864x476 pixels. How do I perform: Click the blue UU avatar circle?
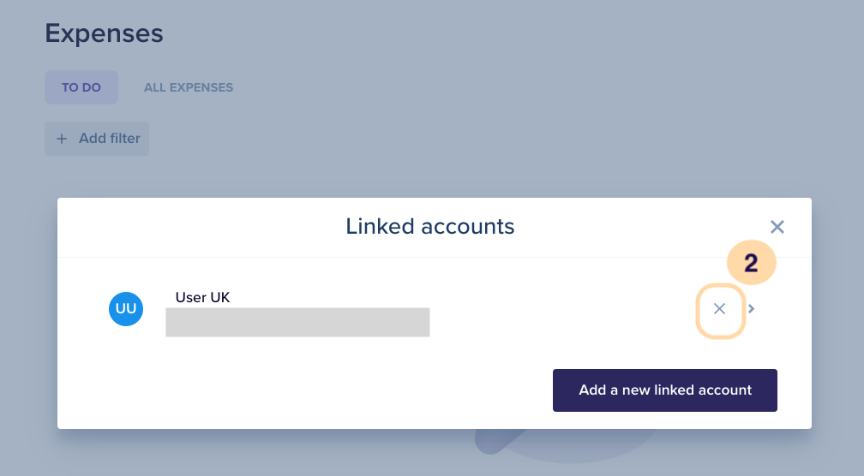(x=126, y=309)
